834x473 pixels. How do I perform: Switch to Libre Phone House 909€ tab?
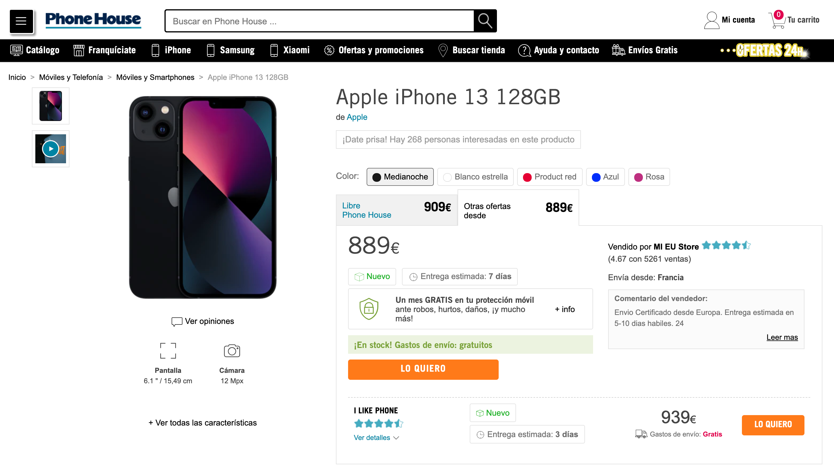pyautogui.click(x=396, y=210)
